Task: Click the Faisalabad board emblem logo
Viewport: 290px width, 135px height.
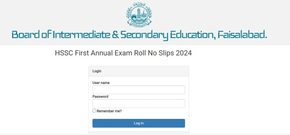Action: click(x=139, y=15)
